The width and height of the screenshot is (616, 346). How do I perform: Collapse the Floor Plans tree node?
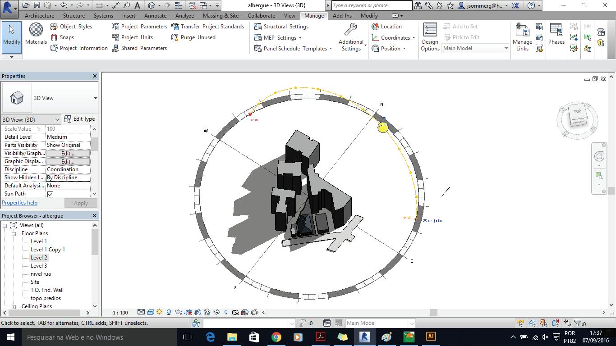[14, 233]
